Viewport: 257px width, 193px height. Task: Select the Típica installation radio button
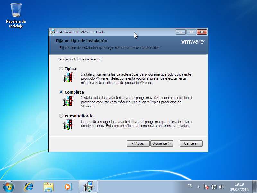pos(61,69)
